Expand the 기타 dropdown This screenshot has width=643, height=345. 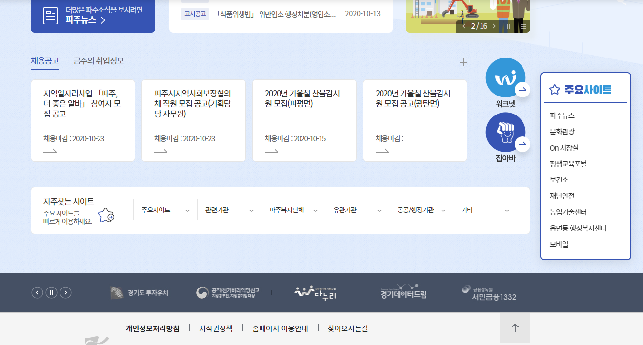[x=485, y=210]
